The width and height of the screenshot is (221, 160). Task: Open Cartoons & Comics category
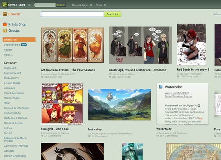tap(15, 118)
